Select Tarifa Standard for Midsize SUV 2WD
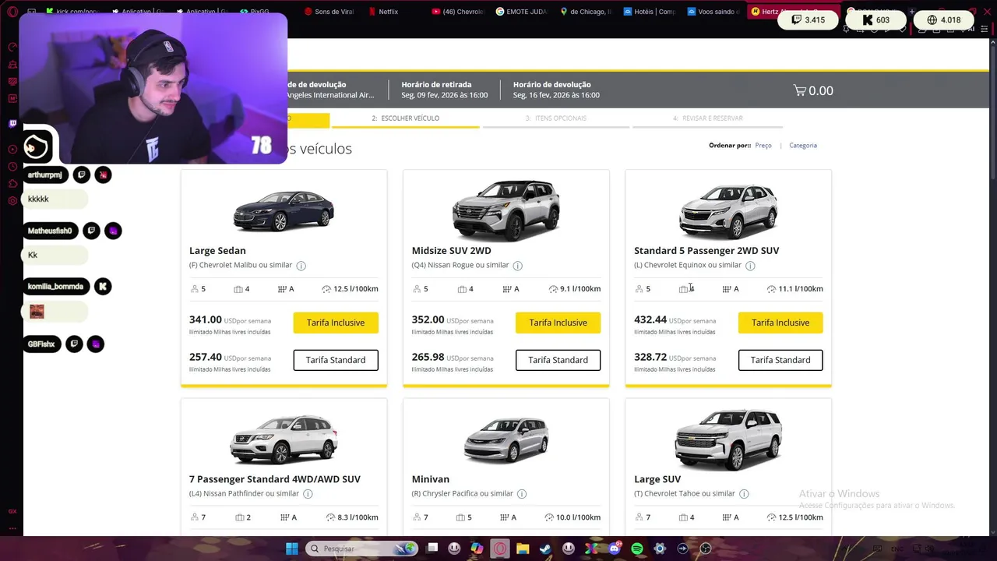Screen dimensions: 997x561 (x=558, y=360)
